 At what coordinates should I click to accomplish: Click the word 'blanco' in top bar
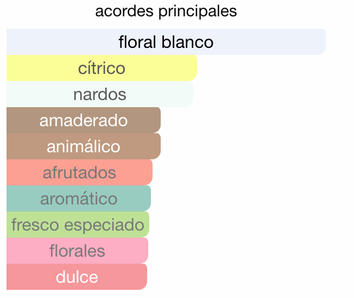click(187, 42)
